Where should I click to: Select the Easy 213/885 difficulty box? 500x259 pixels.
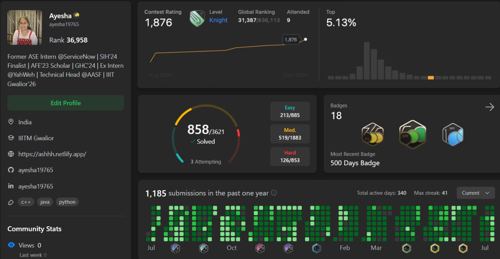pyautogui.click(x=290, y=111)
